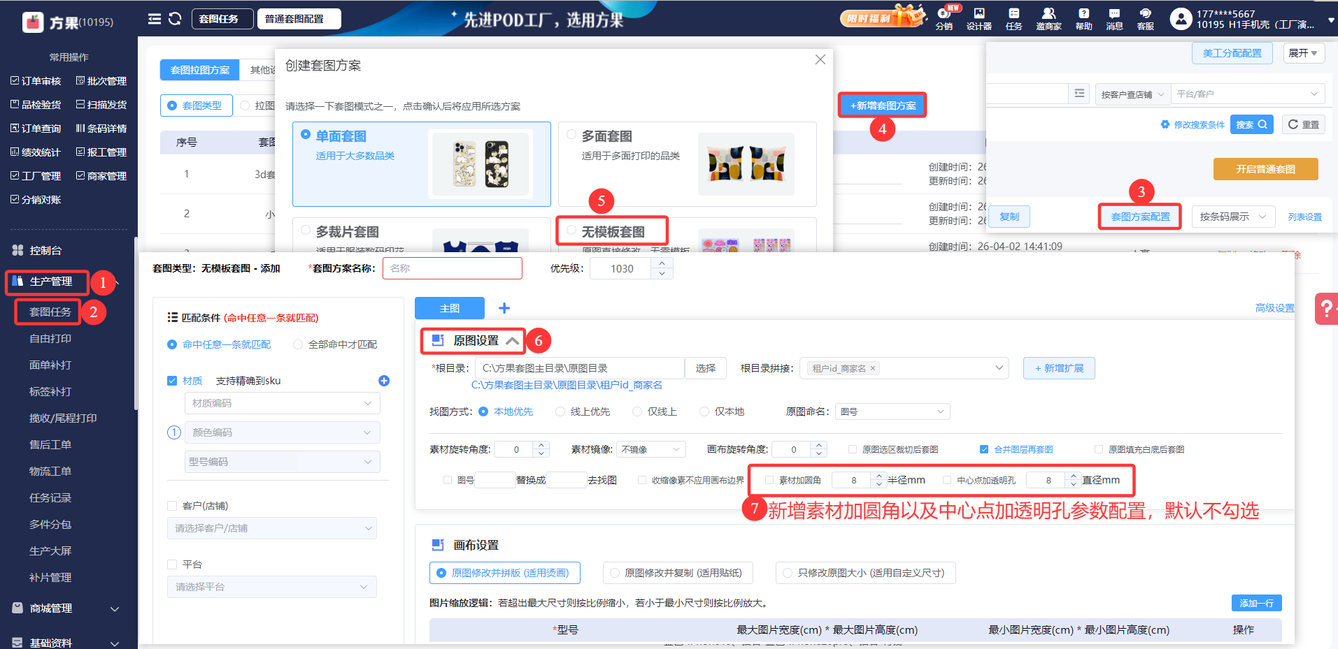The height and width of the screenshot is (649, 1338).
Task: Open 绩效统计 shortcut
Action: (x=36, y=152)
